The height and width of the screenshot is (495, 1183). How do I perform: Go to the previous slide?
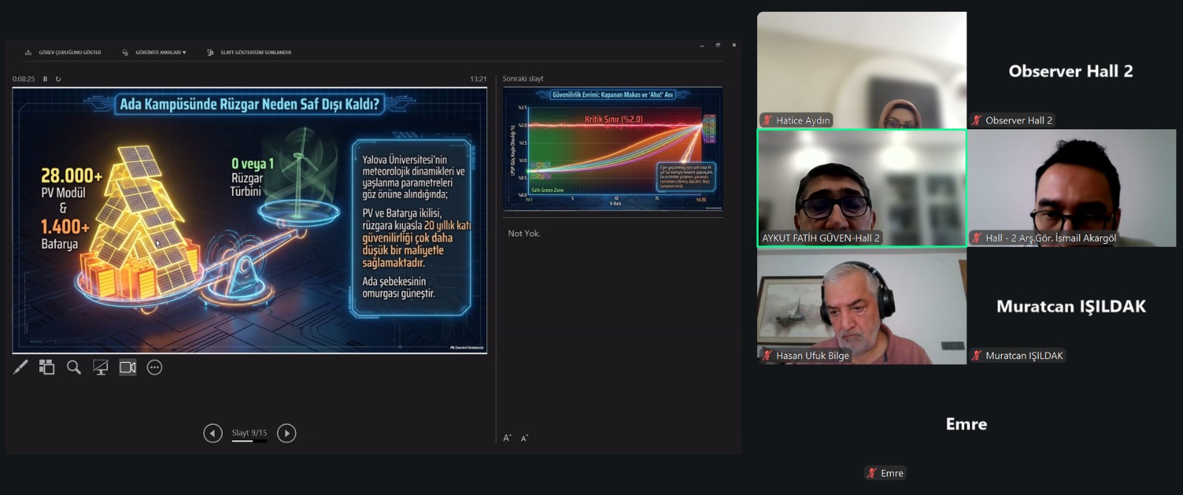pos(213,434)
